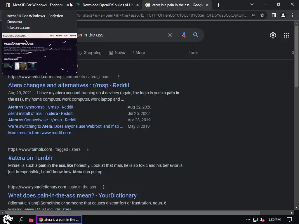Open the pink folder taskbar icon
The width and height of the screenshot is (299, 224).
point(31,220)
